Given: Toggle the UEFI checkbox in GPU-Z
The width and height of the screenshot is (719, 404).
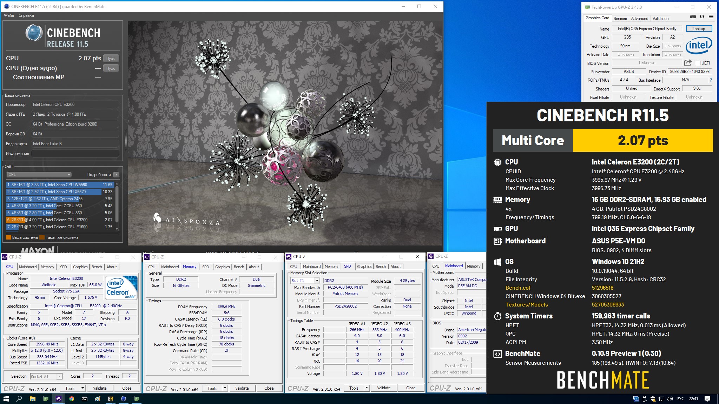Looking at the screenshot, I should click(x=698, y=63).
